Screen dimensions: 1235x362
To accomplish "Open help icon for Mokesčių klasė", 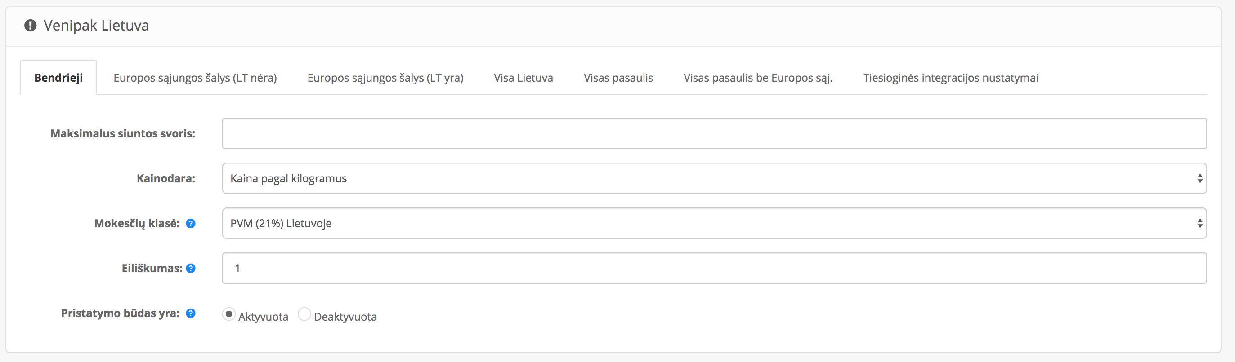I will pyautogui.click(x=190, y=224).
